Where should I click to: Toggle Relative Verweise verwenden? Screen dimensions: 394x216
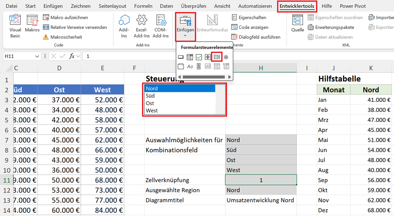tap(75, 27)
